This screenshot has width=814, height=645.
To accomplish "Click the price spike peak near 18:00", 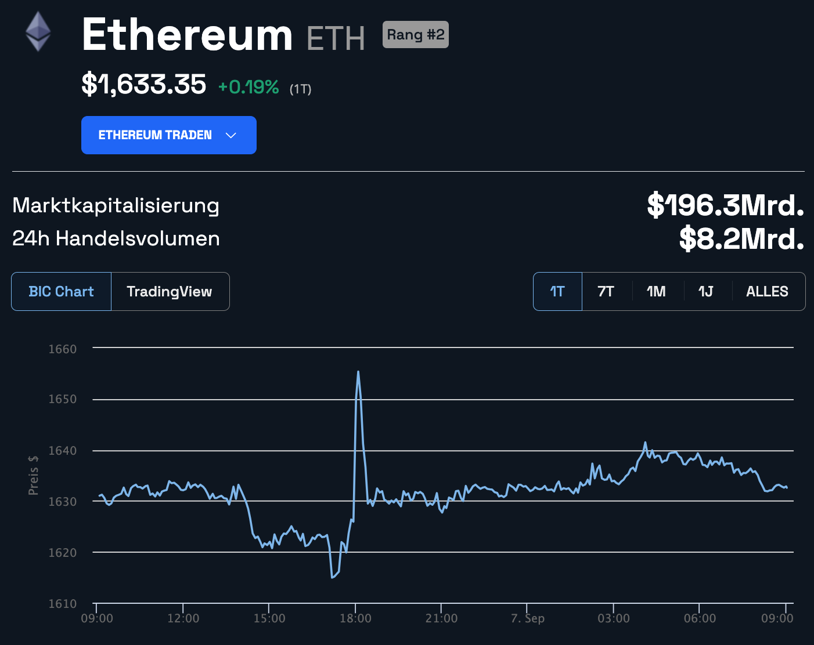I will (x=358, y=372).
